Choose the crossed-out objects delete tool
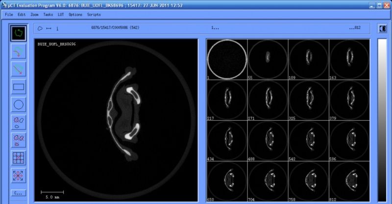 (18, 140)
